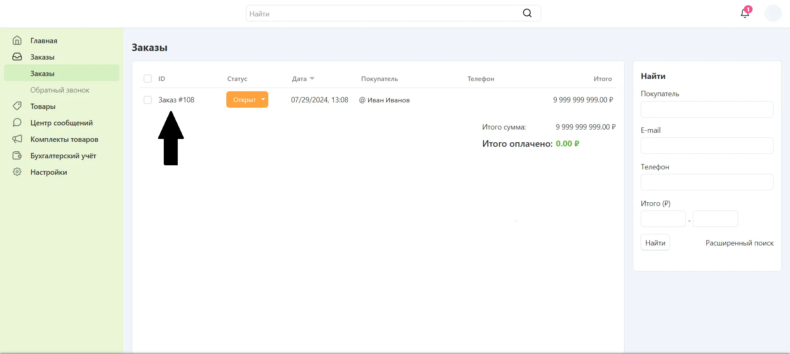Open the user avatar menu
790x354 pixels.
coord(773,13)
